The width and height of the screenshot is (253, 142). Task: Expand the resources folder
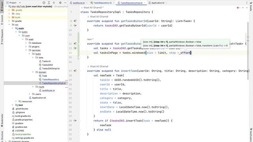tap(16, 101)
